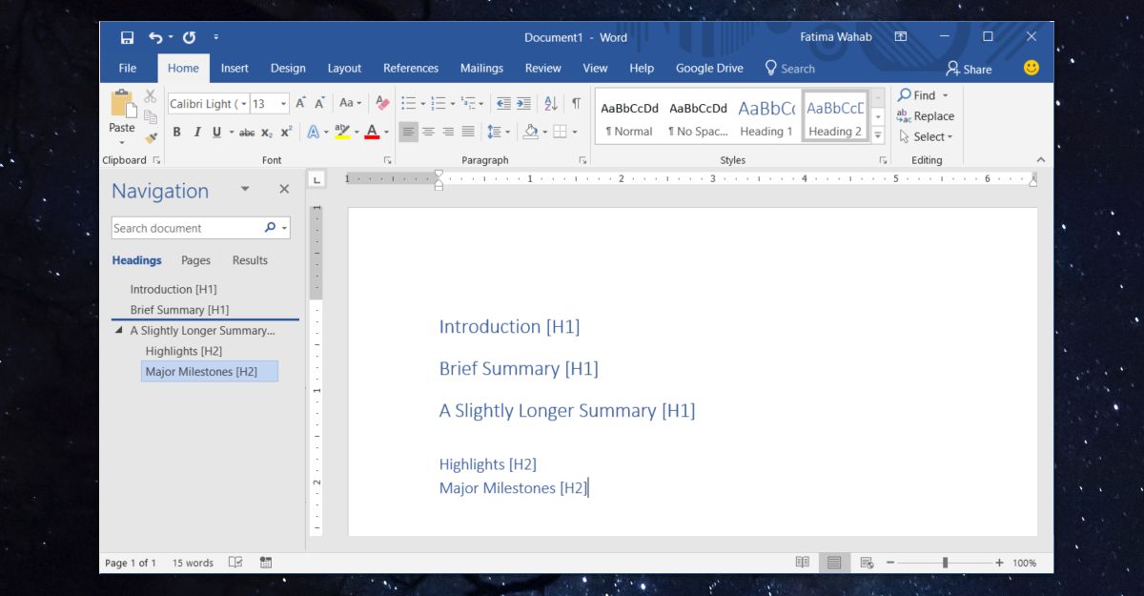
Task: Click the Format Painter brush icon
Action: [151, 138]
